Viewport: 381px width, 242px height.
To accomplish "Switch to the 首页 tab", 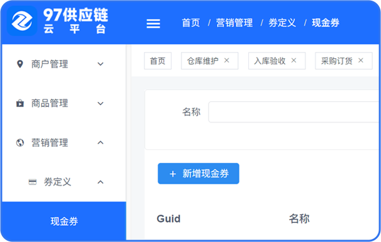I will [x=158, y=61].
